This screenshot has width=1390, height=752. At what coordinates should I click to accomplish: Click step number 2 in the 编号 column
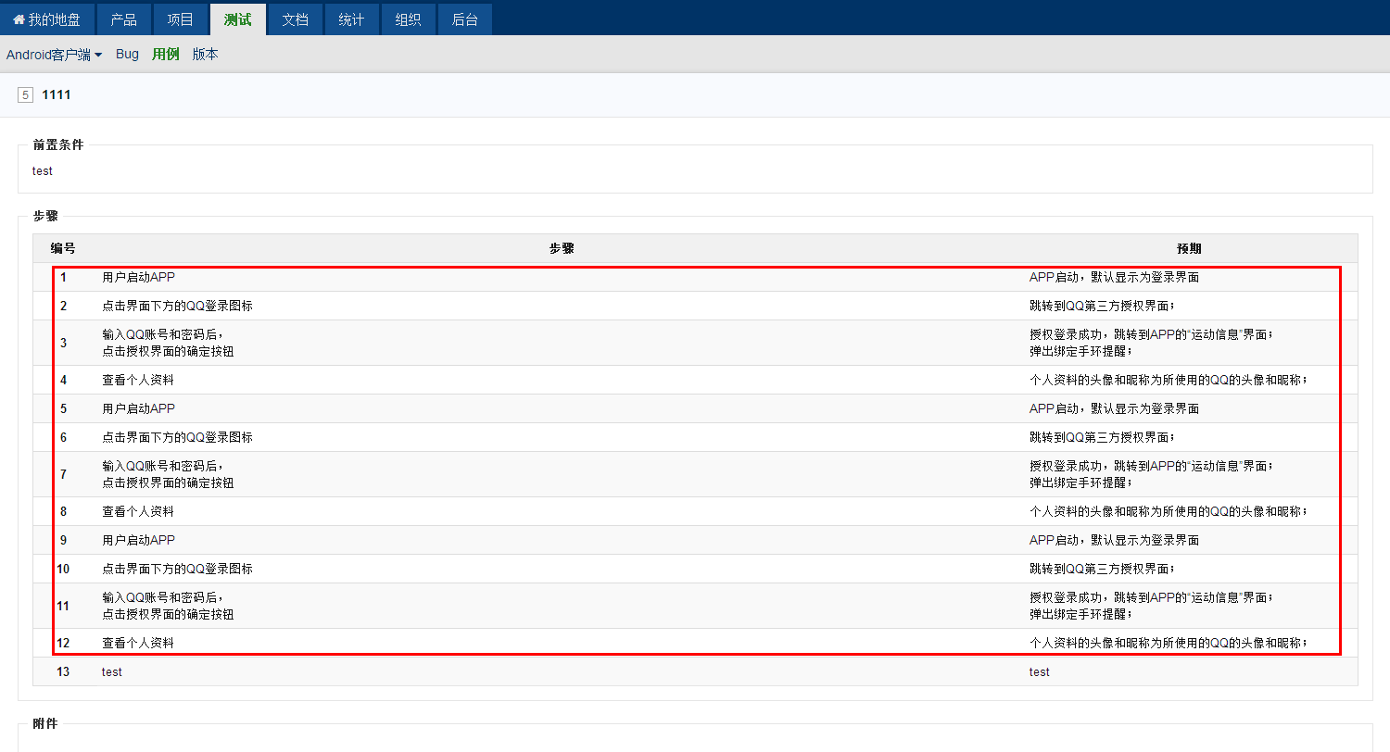pos(63,306)
